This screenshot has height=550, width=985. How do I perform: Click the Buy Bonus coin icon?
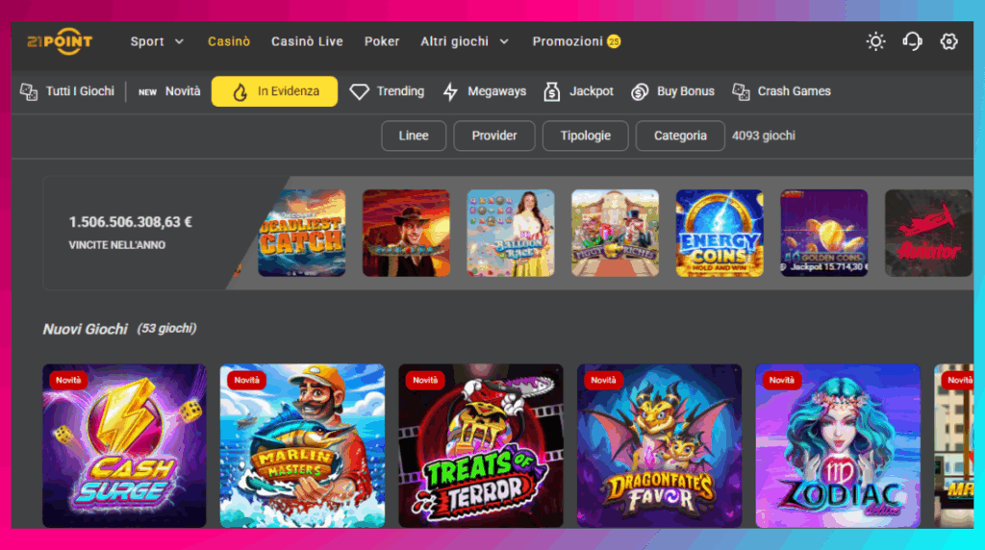[640, 91]
